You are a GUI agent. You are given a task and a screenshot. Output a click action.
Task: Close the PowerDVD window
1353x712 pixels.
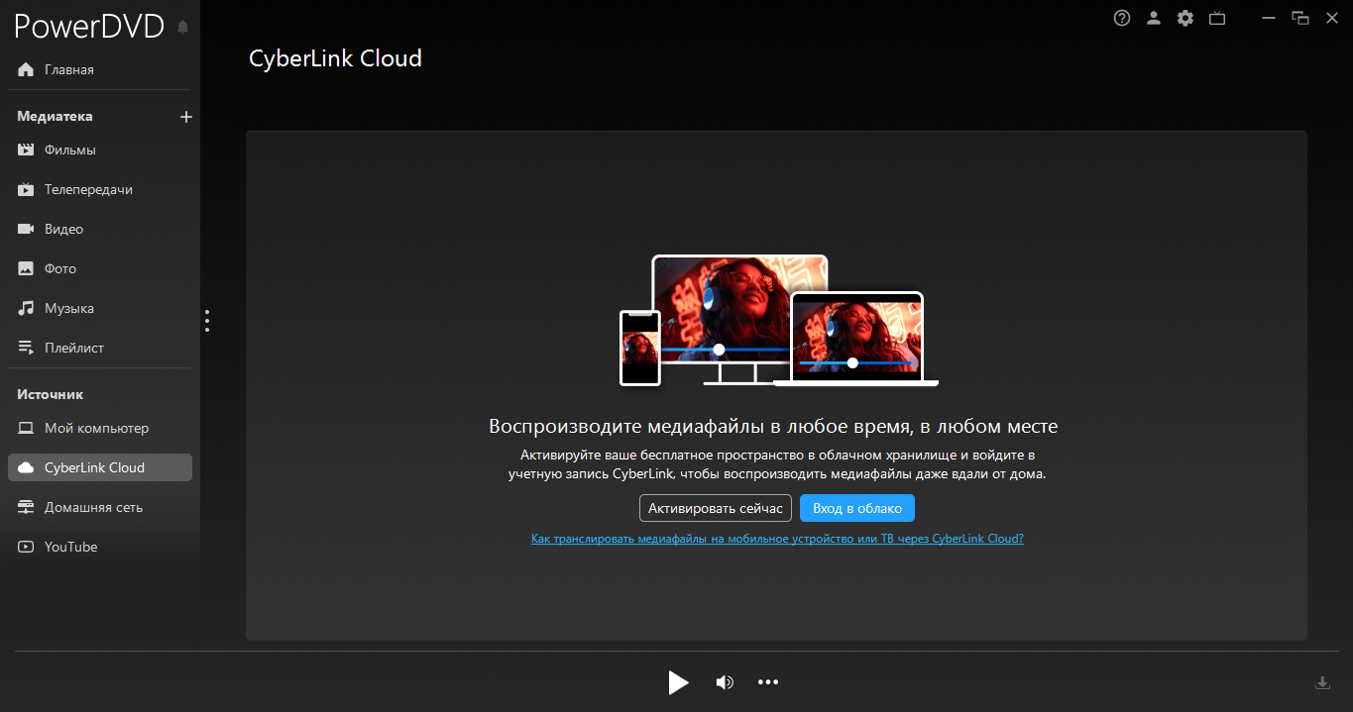pos(1332,18)
